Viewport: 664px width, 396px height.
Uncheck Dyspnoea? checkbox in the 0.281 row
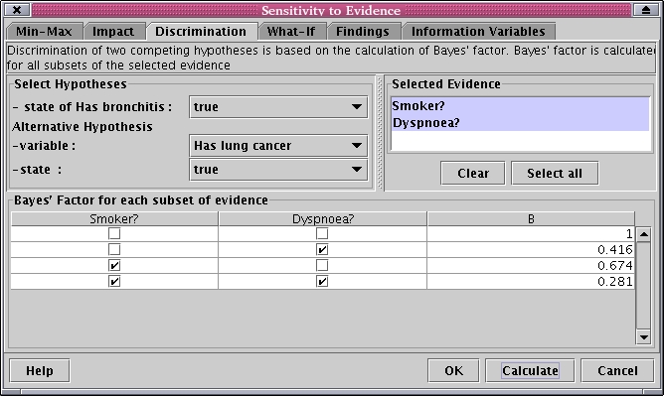[322, 282]
